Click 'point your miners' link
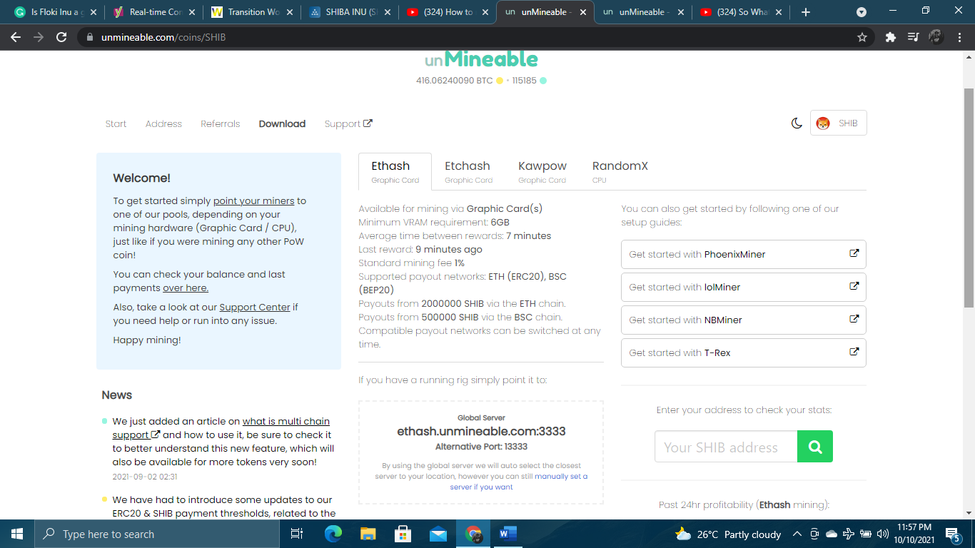975x548 pixels. pyautogui.click(x=253, y=201)
